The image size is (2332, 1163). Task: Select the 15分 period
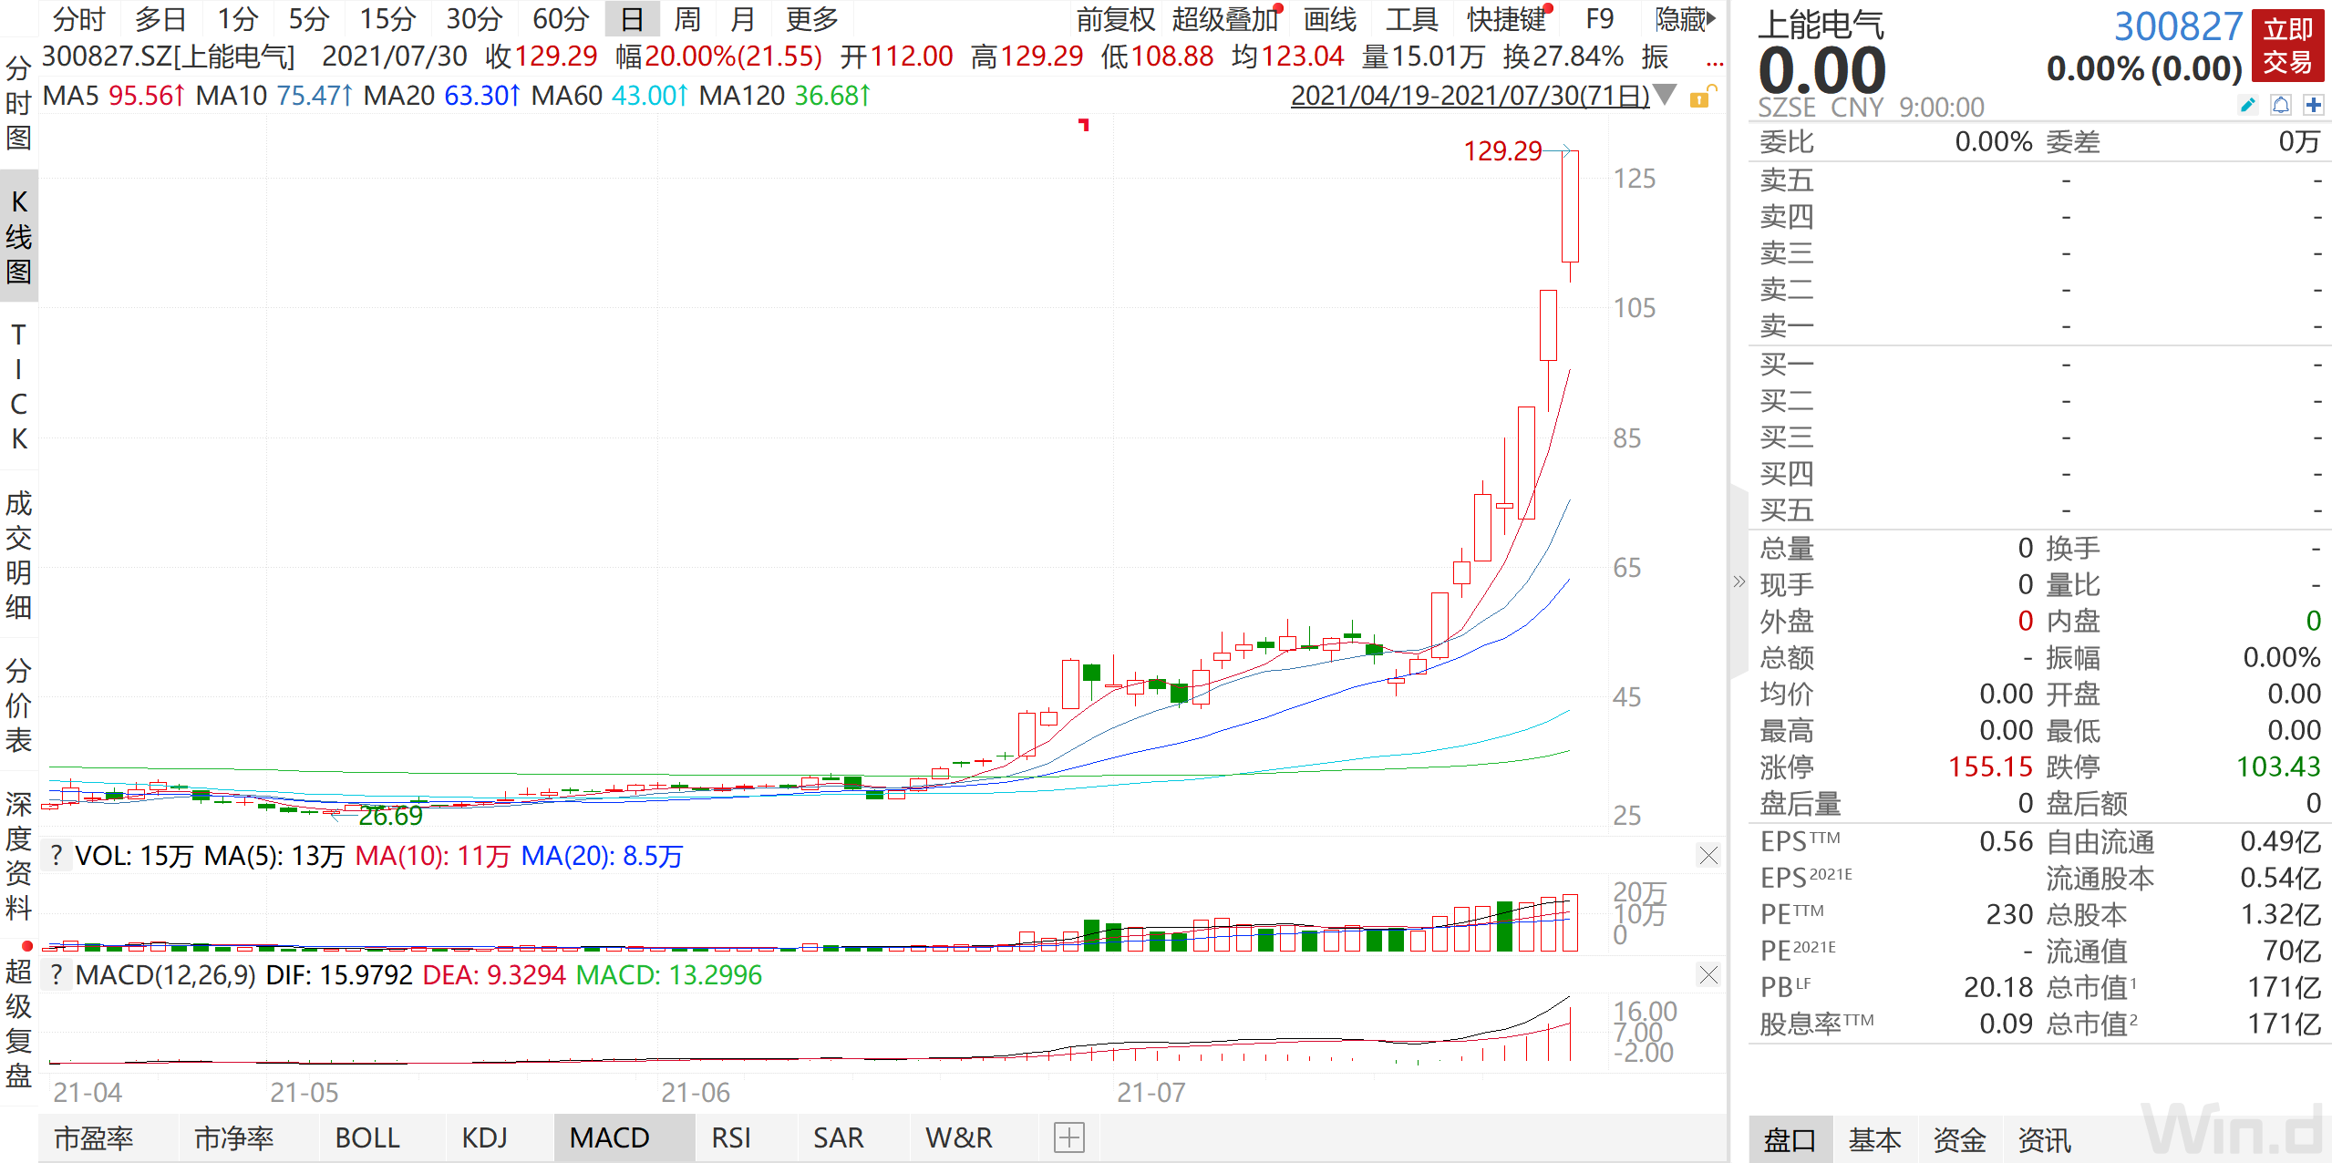pos(387,18)
